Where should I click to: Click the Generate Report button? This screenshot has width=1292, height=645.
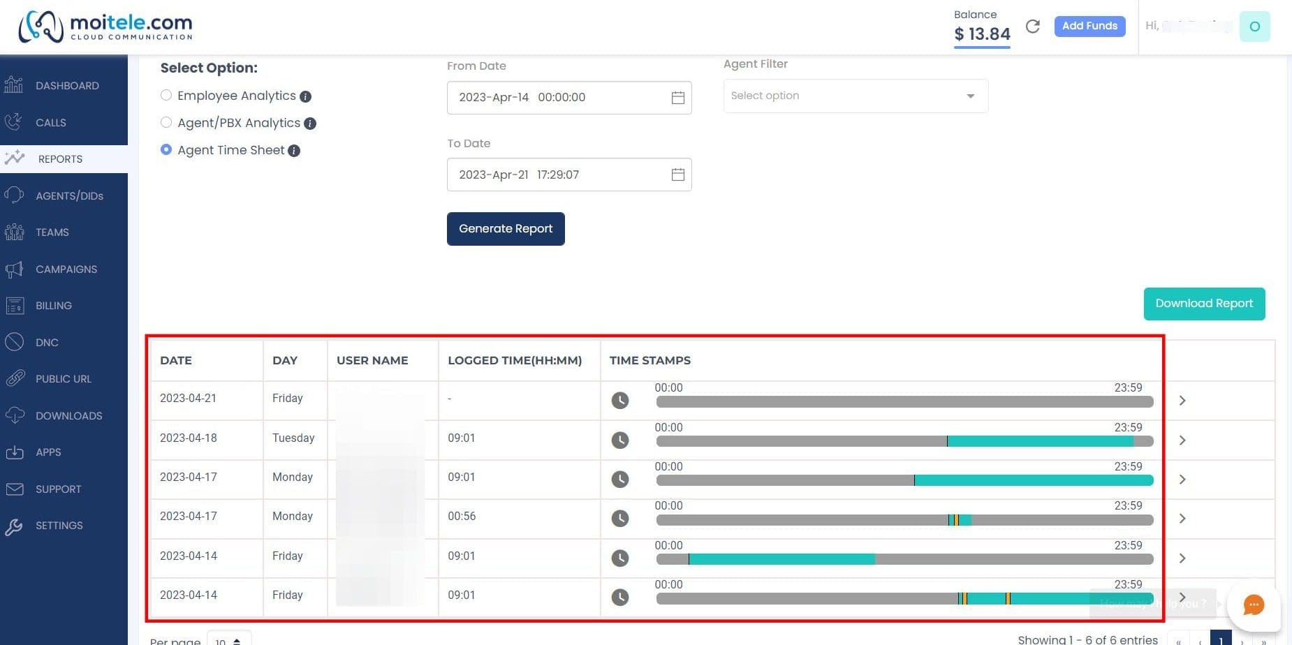click(x=506, y=229)
